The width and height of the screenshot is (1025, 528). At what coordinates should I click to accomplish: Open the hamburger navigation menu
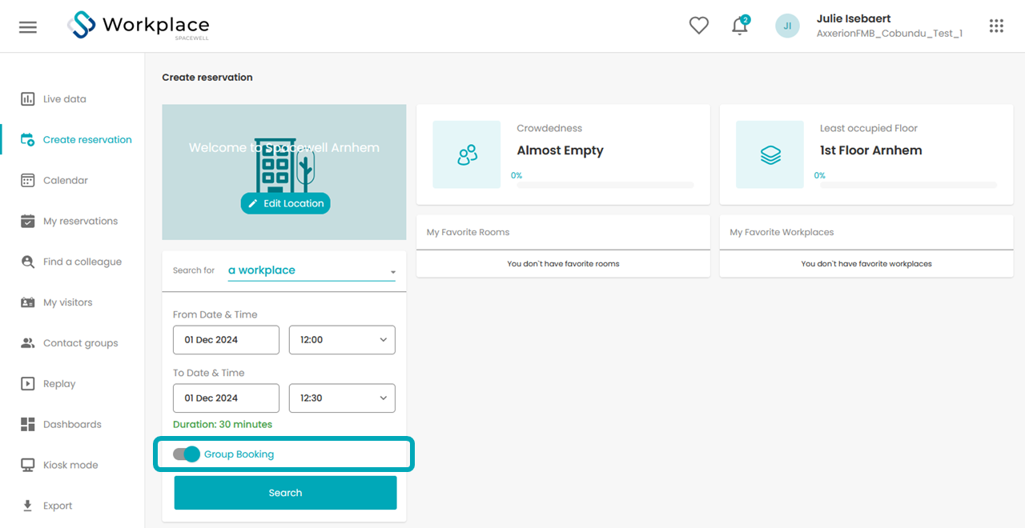click(x=28, y=26)
